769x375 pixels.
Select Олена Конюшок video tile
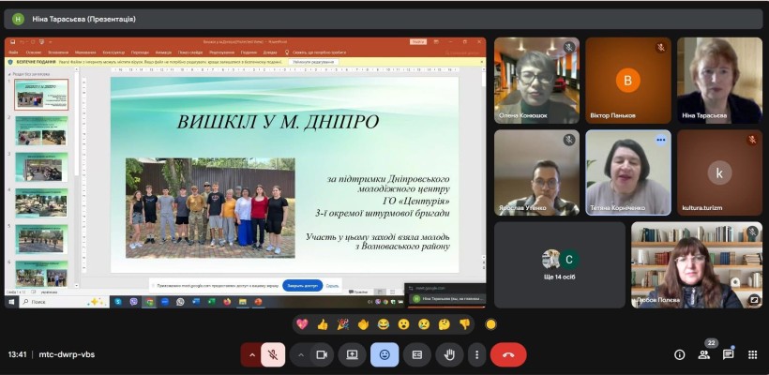[x=536, y=81]
